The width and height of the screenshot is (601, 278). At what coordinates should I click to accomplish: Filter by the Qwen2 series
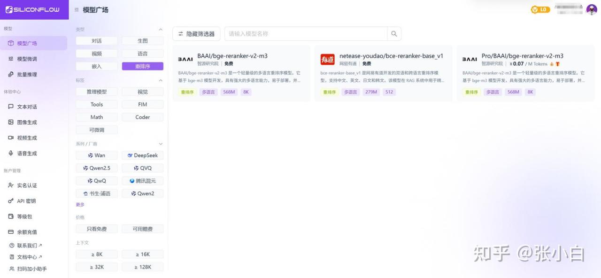click(143, 193)
